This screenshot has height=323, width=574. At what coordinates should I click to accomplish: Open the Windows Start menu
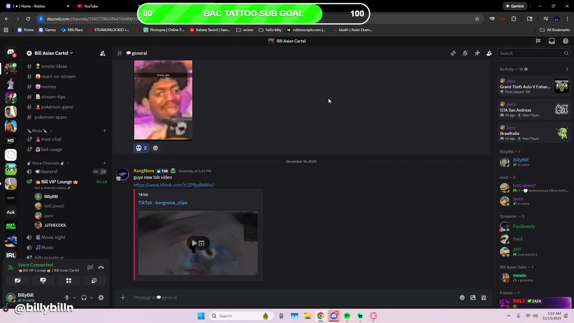pos(201,316)
